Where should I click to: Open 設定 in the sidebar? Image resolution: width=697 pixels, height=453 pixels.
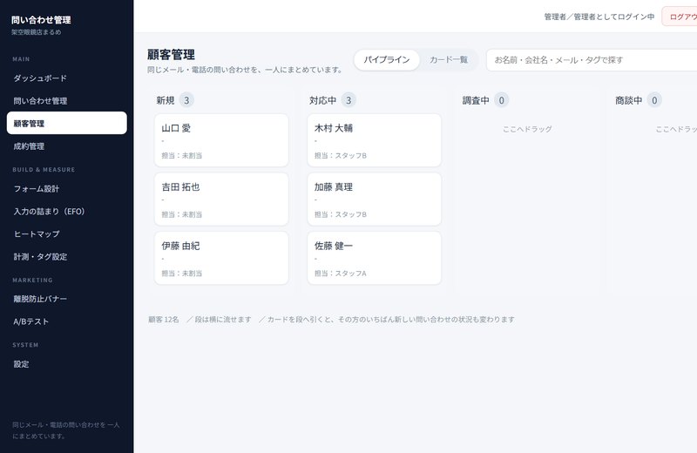pos(67,364)
